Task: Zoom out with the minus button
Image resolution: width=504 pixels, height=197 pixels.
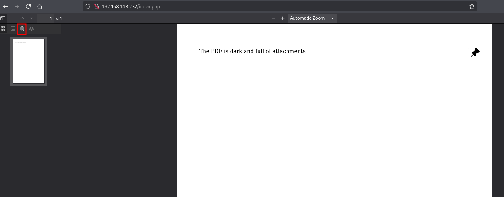Action: [x=273, y=18]
